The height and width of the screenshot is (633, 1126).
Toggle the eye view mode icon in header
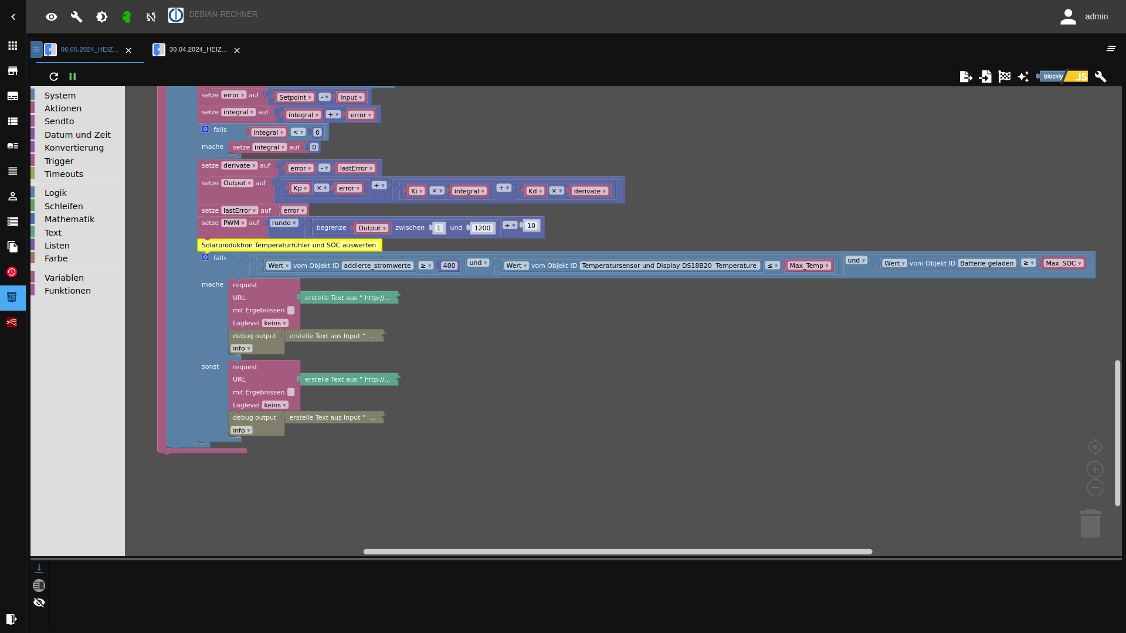click(x=52, y=17)
